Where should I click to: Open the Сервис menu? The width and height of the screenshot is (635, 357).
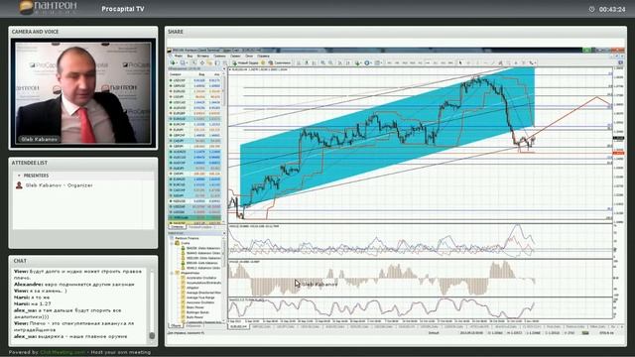(x=234, y=56)
